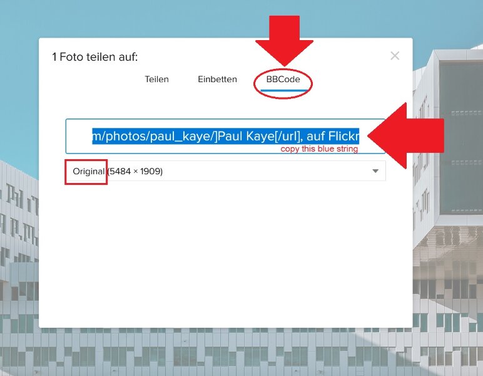Viewport: 483px width, 376px height.
Task: Select the BBCode tab
Action: pyautogui.click(x=283, y=80)
